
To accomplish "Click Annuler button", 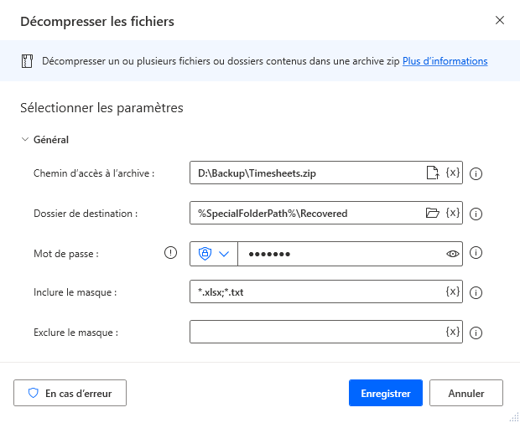I will [466, 393].
